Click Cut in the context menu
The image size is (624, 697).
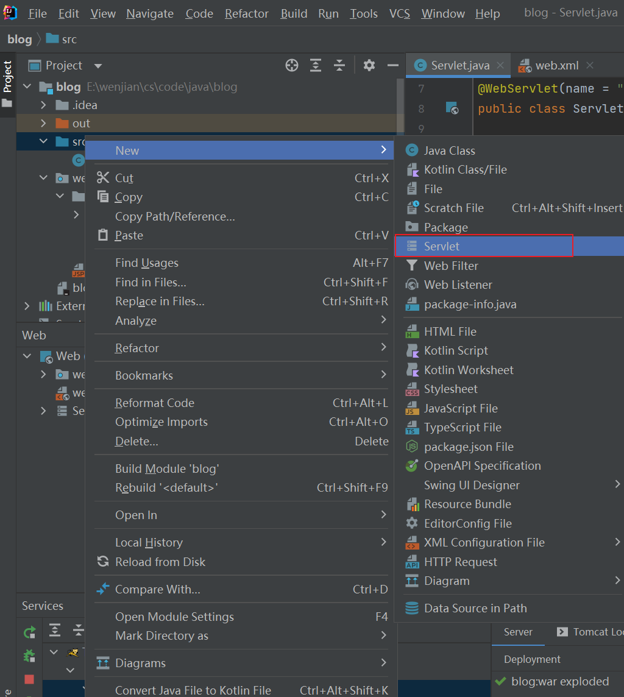click(x=241, y=178)
